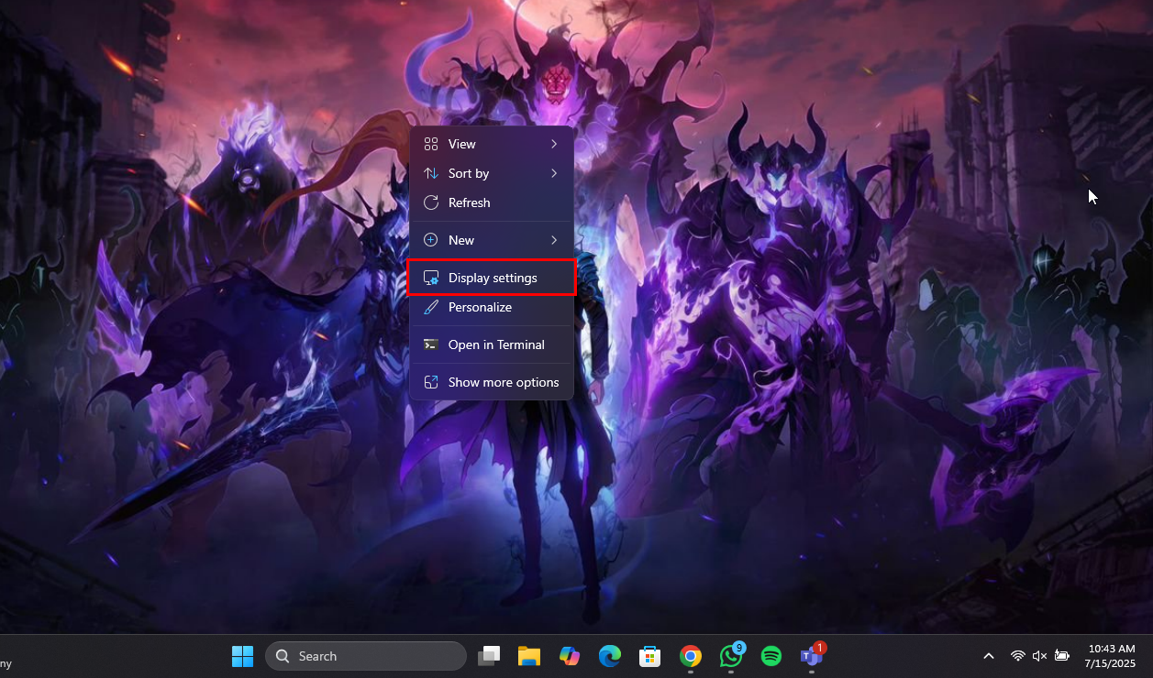Open the clock and date panel
Screen dimensions: 1153x678
(1110, 656)
